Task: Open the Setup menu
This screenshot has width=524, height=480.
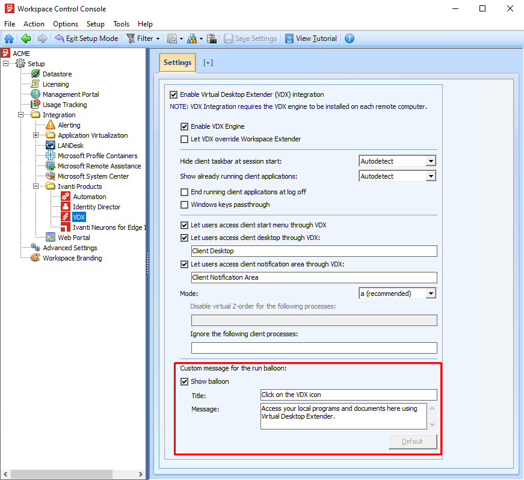Action: [x=96, y=24]
